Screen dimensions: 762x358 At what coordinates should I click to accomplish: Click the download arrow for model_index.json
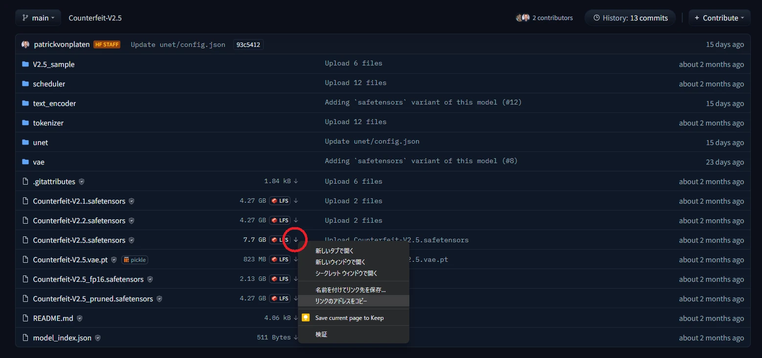pos(296,337)
